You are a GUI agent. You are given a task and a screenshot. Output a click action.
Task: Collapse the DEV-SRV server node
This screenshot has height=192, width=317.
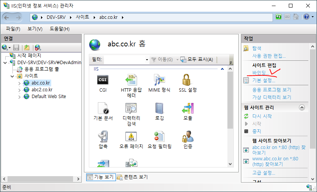pos(5,63)
